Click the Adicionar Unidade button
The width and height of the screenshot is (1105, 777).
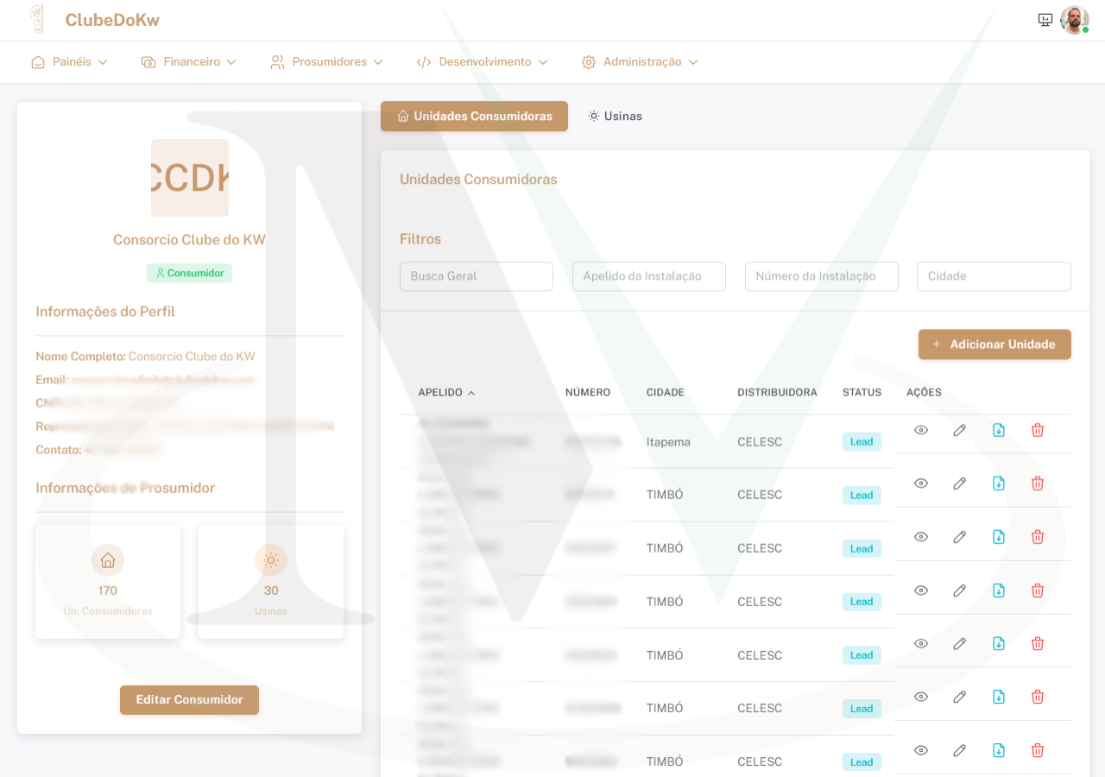click(x=994, y=344)
